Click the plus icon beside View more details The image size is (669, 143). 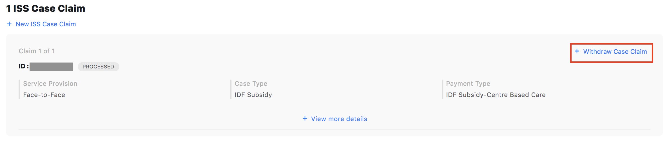point(305,119)
